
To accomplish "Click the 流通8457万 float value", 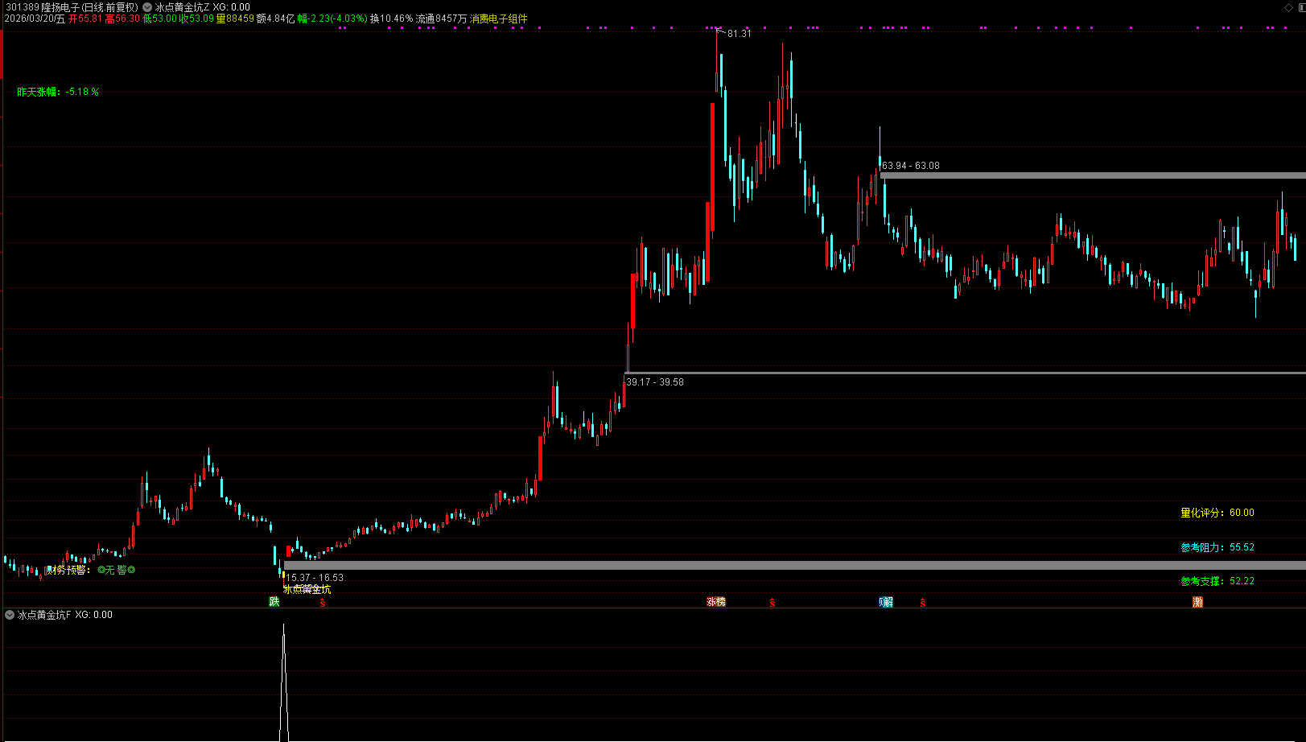I will pyautogui.click(x=441, y=19).
